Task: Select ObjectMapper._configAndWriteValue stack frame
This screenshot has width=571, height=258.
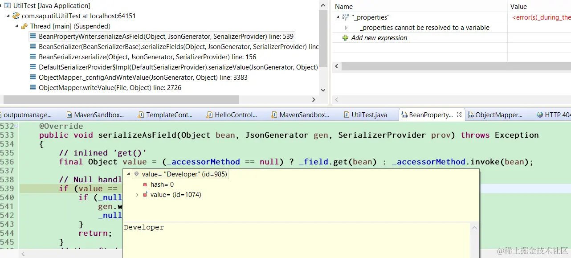Action: [x=139, y=78]
